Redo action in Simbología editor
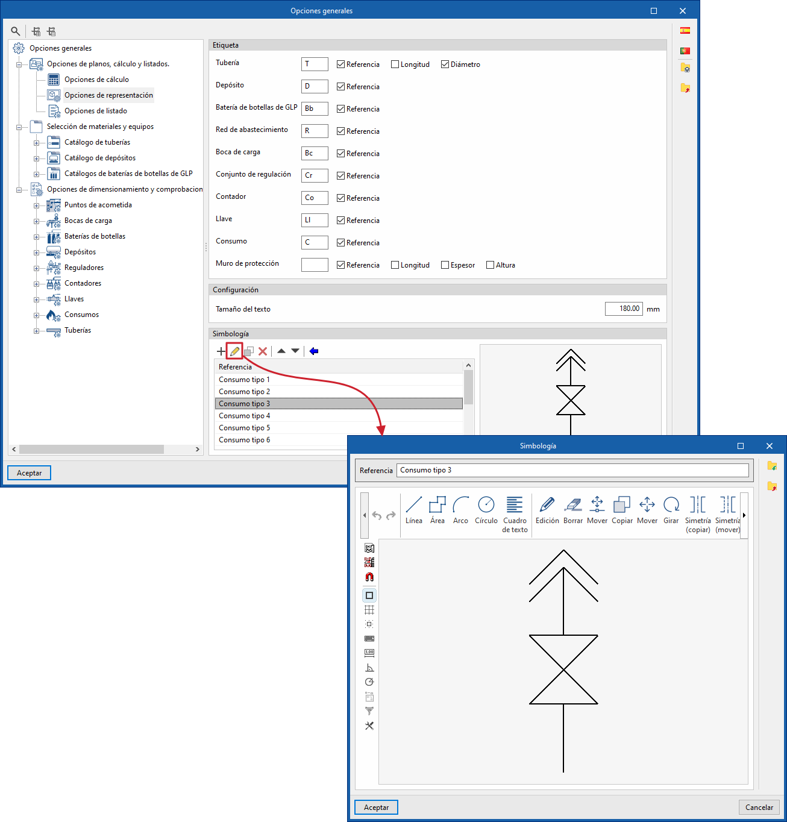The height and width of the screenshot is (822, 787). (x=391, y=515)
